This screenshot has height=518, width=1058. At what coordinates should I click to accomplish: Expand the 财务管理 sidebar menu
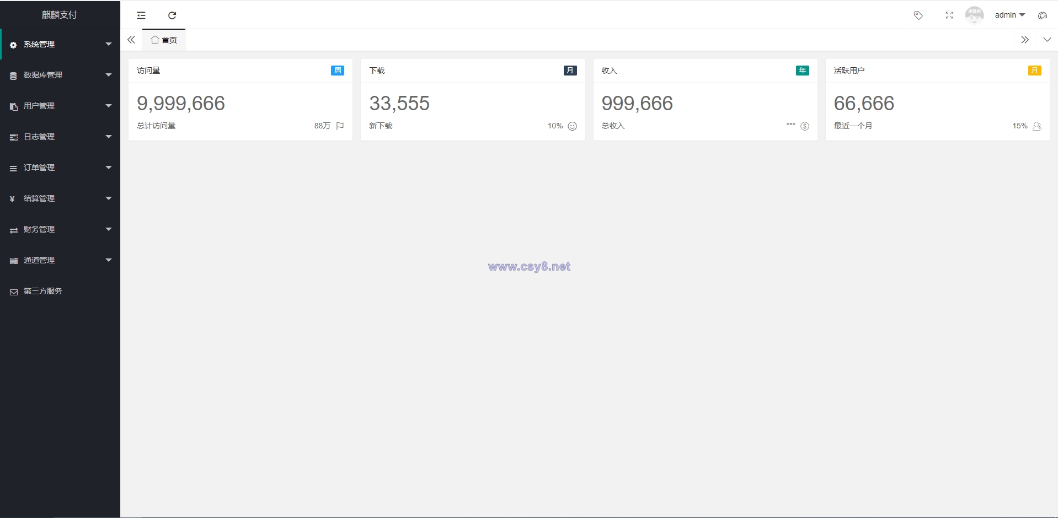(x=60, y=229)
